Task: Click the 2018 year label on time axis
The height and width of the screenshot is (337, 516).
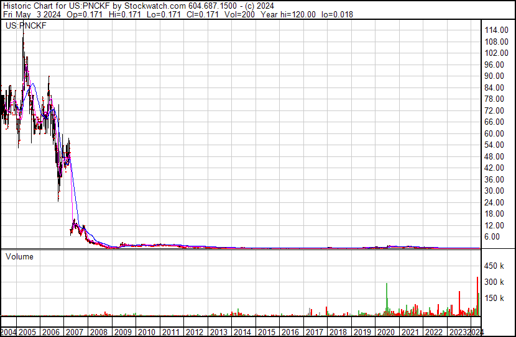Action: point(338,332)
